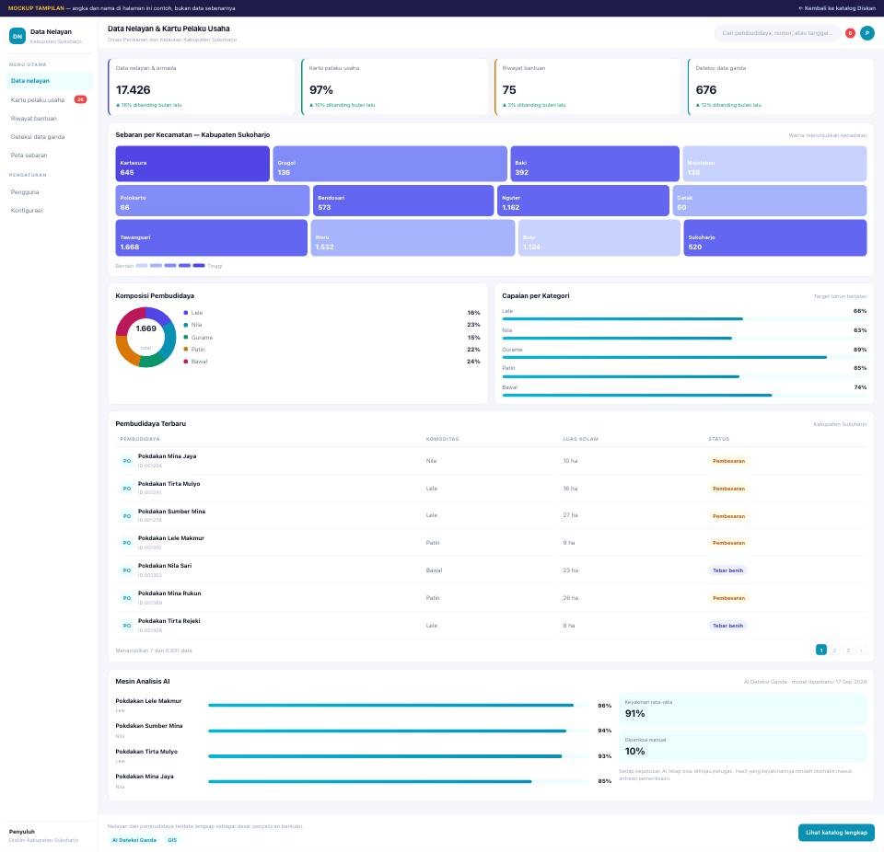This screenshot has height=852, width=884.
Task: Follow Kembali ke katalog Diskan link
Action: tap(837, 8)
